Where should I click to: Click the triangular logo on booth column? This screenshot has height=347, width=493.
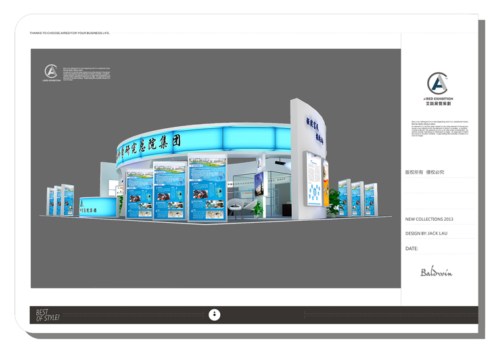[261, 163]
